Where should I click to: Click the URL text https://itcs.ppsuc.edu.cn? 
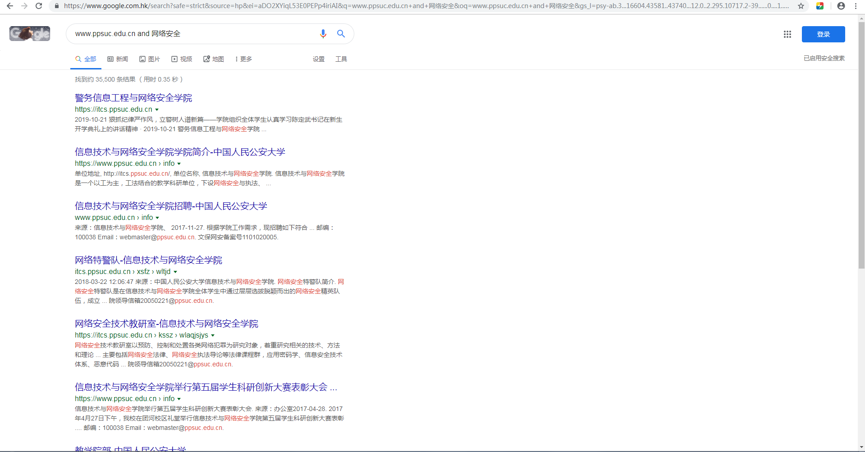click(114, 110)
